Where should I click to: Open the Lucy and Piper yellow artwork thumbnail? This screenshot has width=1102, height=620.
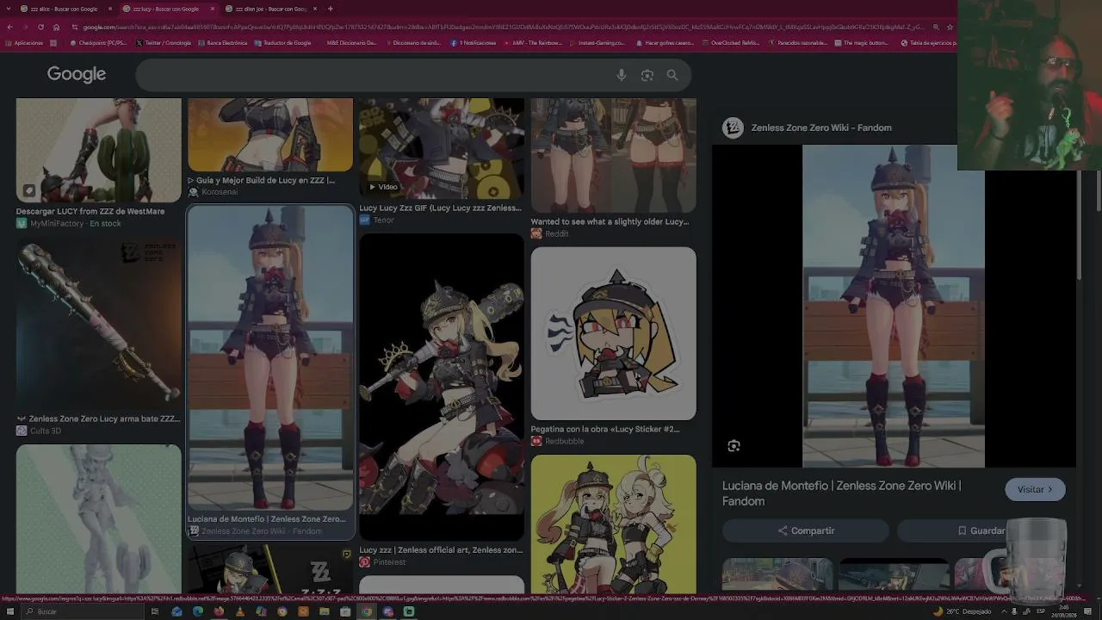pos(613,524)
